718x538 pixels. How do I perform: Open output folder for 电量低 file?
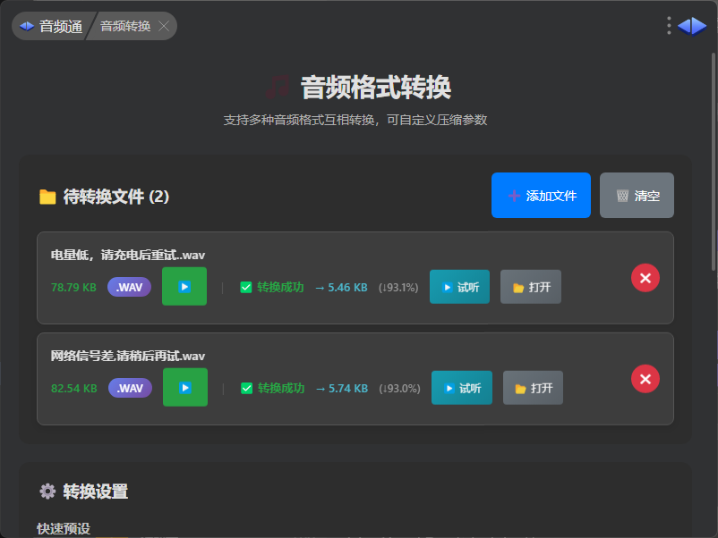coord(531,287)
